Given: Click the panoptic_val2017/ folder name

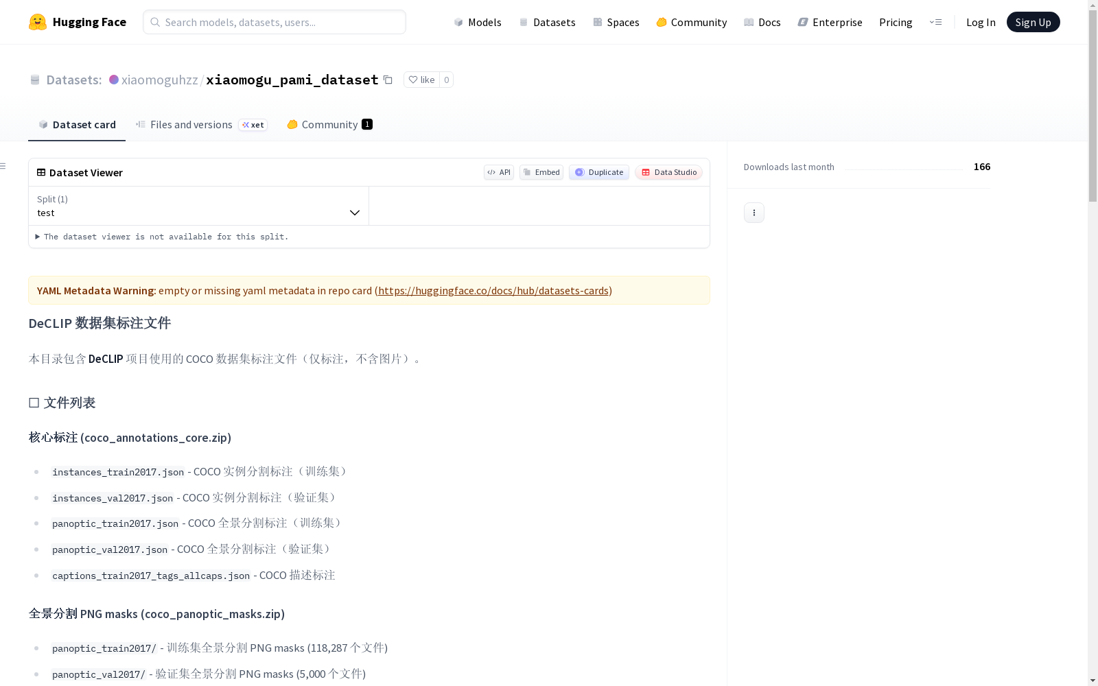Looking at the screenshot, I should (x=99, y=674).
